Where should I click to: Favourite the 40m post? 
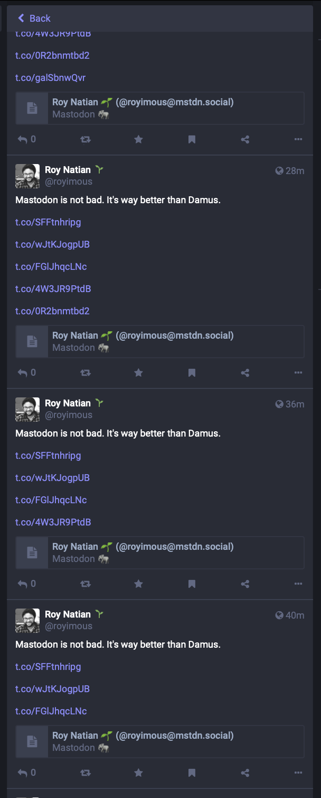pyautogui.click(x=138, y=773)
